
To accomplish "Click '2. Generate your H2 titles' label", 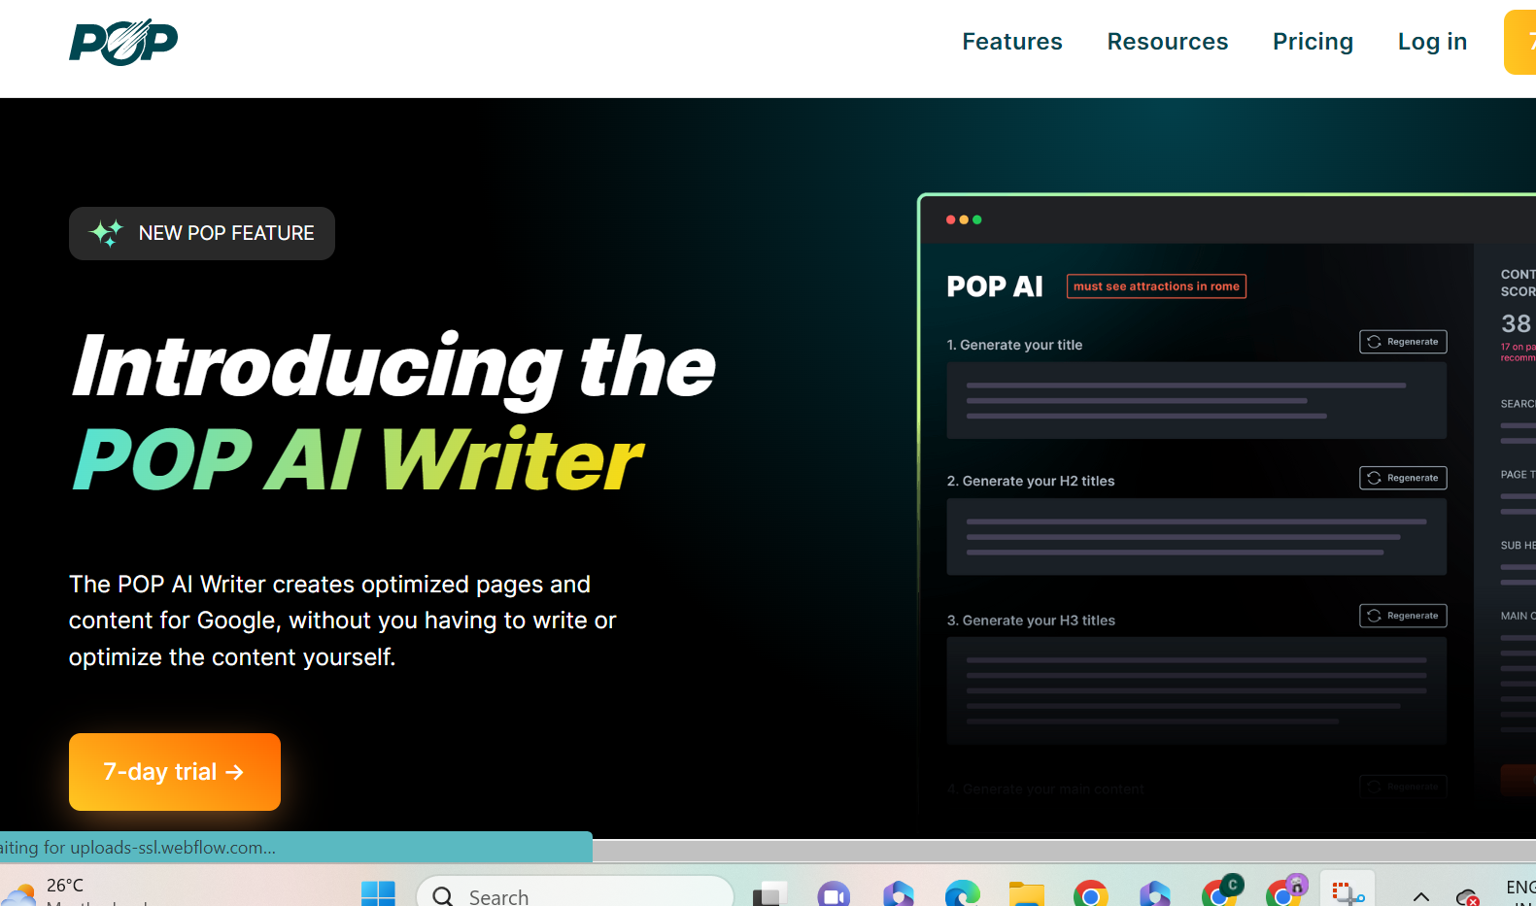I will [x=1031, y=481].
